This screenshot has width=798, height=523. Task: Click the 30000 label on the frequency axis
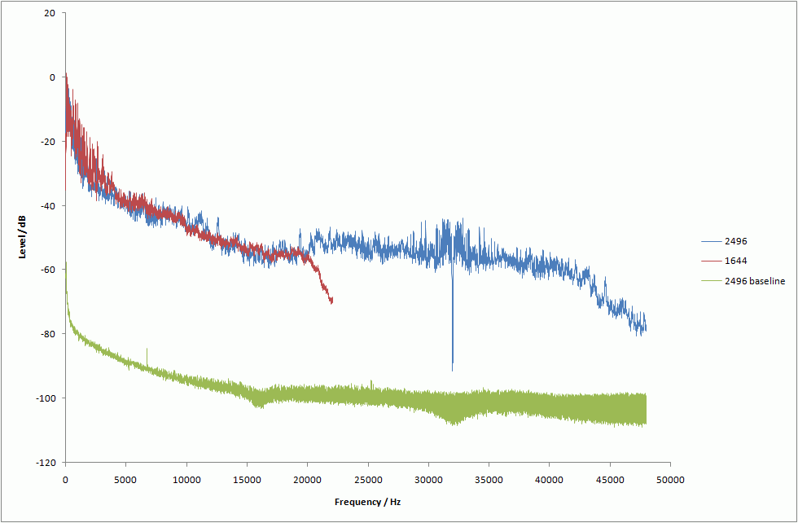point(428,479)
